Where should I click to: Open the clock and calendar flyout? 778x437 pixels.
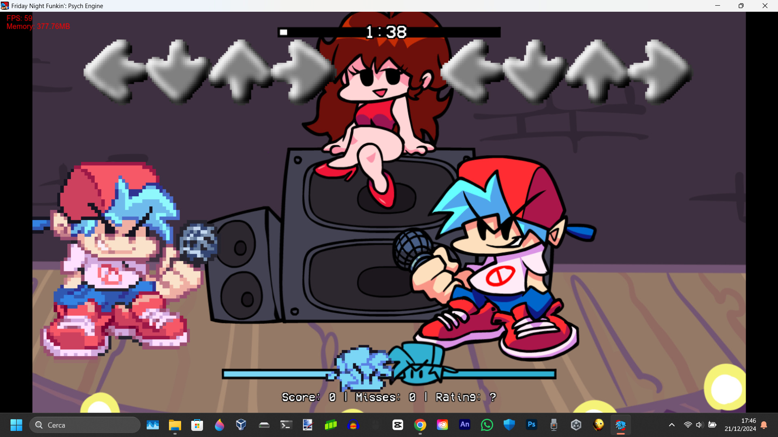click(x=740, y=425)
